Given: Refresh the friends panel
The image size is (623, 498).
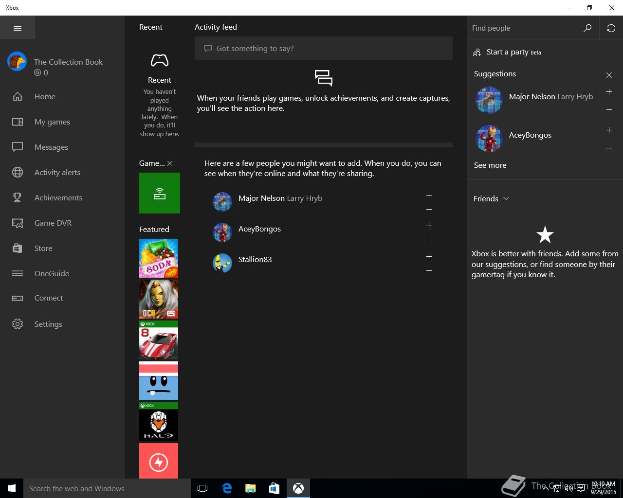Looking at the screenshot, I should pos(611,28).
